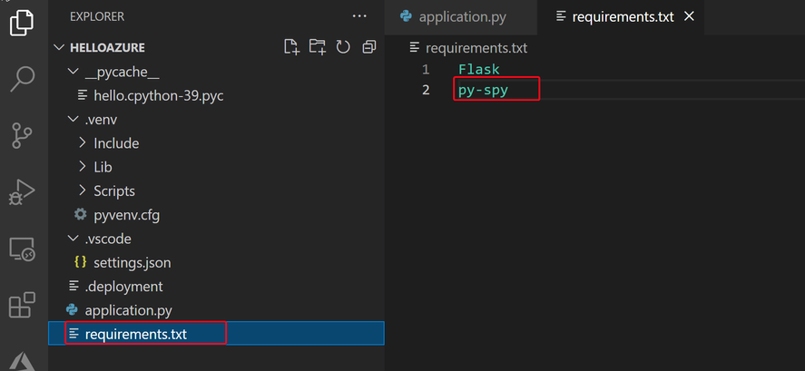Viewport: 805px width, 371px height.
Task: Click the New File icon
Action: click(291, 47)
